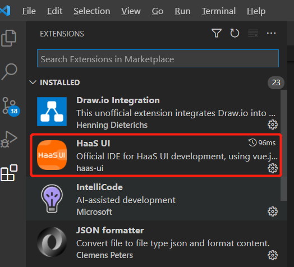Open the View menu
The image size is (294, 267).
click(131, 11)
